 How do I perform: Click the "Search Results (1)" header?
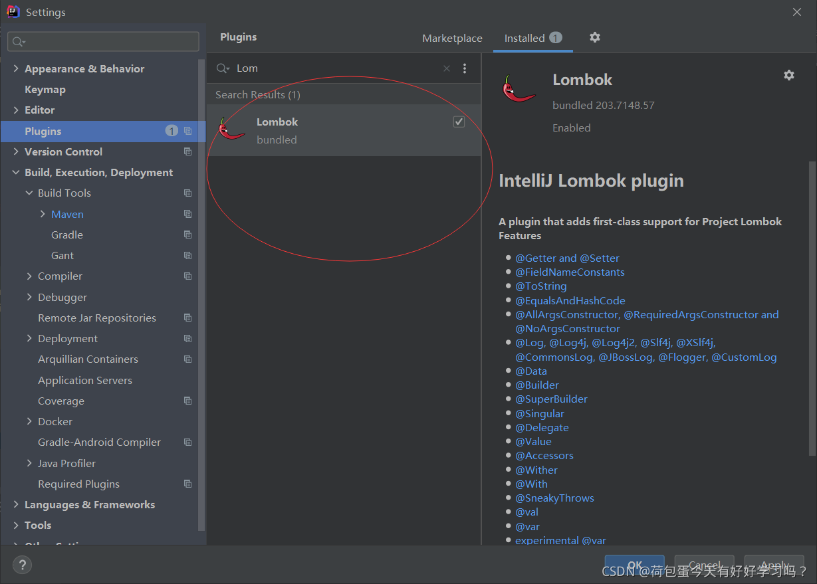click(258, 94)
